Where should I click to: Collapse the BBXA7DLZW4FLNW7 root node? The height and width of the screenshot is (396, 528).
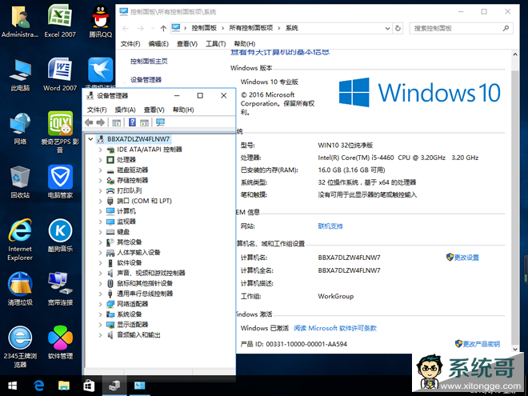[90, 139]
